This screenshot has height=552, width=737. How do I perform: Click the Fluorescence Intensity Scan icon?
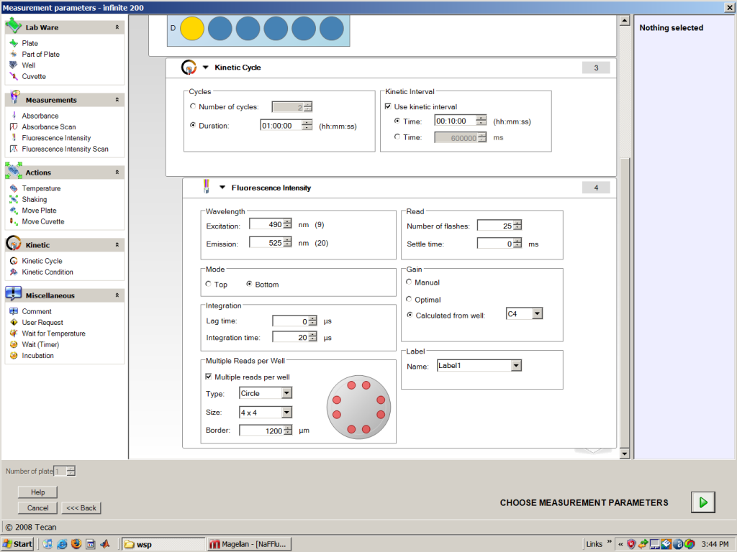[x=14, y=149]
